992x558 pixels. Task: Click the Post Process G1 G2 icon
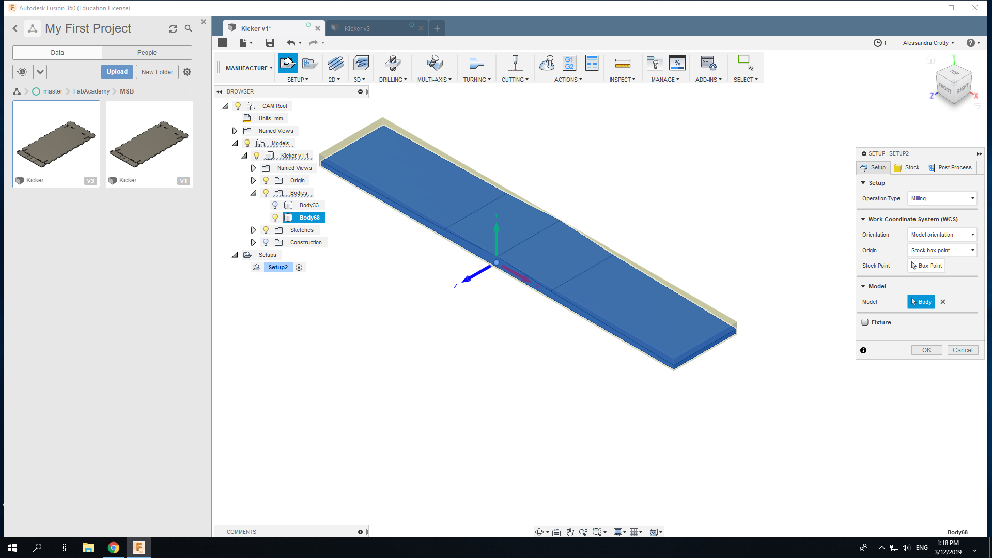coord(569,64)
